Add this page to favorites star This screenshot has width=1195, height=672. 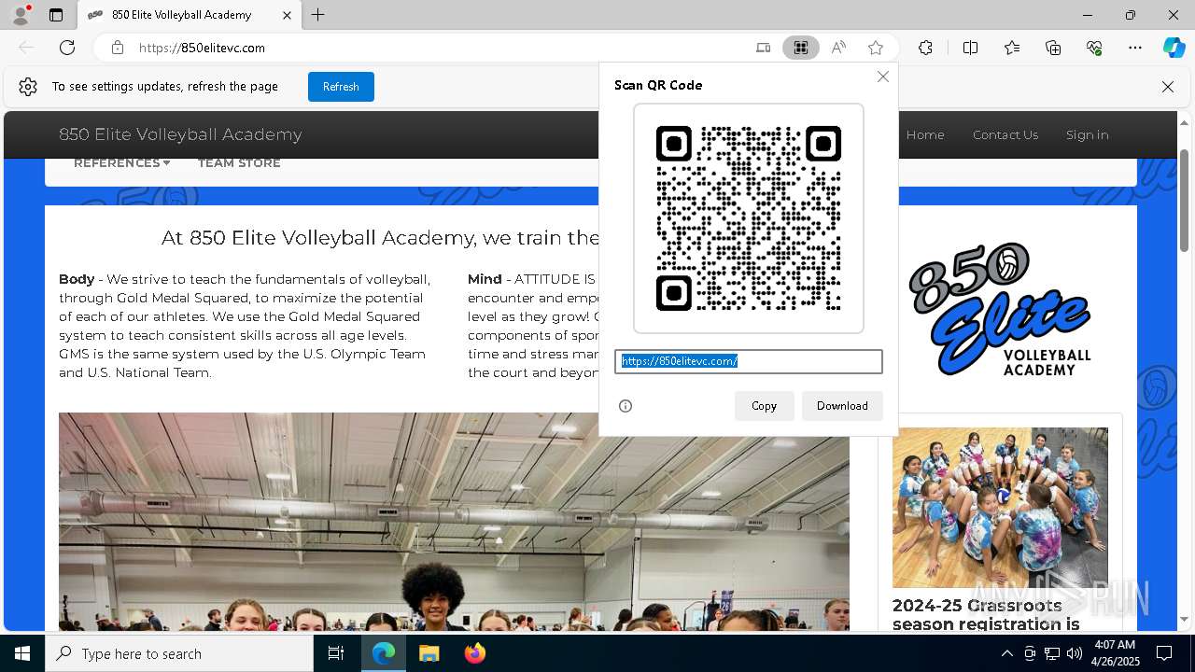coord(876,48)
